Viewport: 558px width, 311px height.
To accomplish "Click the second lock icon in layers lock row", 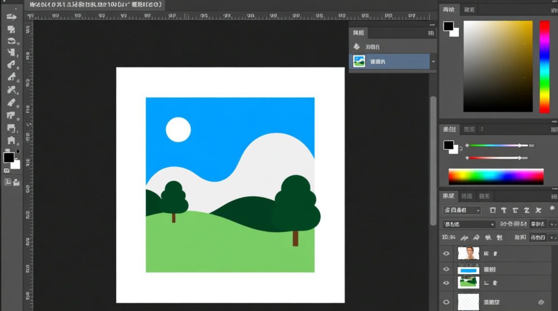I will [x=476, y=238].
